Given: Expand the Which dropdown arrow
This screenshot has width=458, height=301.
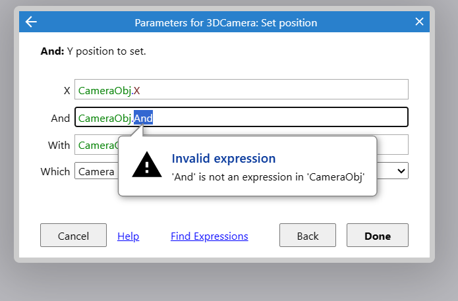Looking at the screenshot, I should click(x=401, y=171).
